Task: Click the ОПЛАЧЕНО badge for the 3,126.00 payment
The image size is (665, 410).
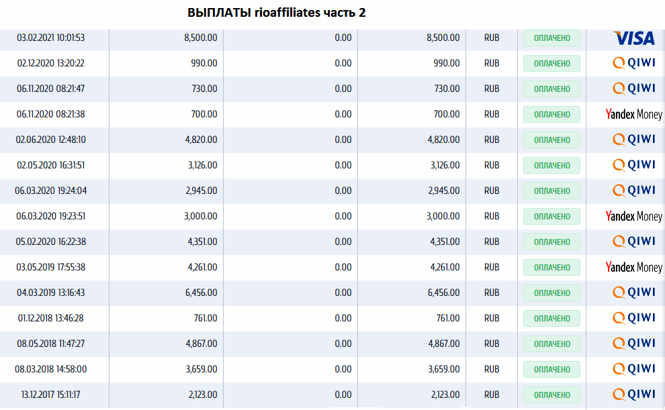Action: pyautogui.click(x=551, y=165)
